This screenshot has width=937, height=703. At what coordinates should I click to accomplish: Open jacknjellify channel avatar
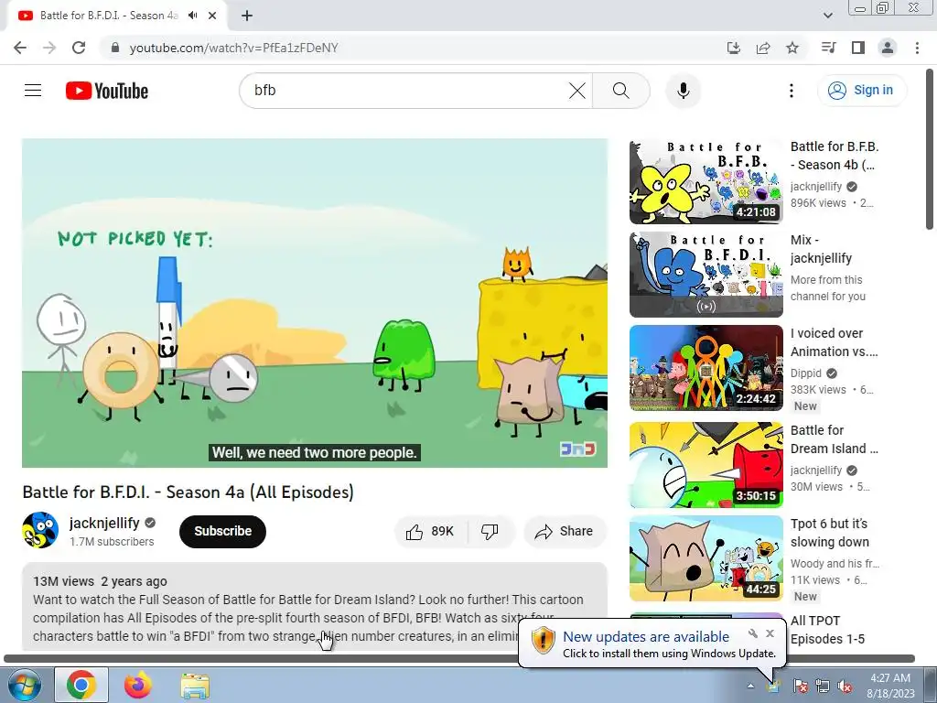pyautogui.click(x=40, y=530)
